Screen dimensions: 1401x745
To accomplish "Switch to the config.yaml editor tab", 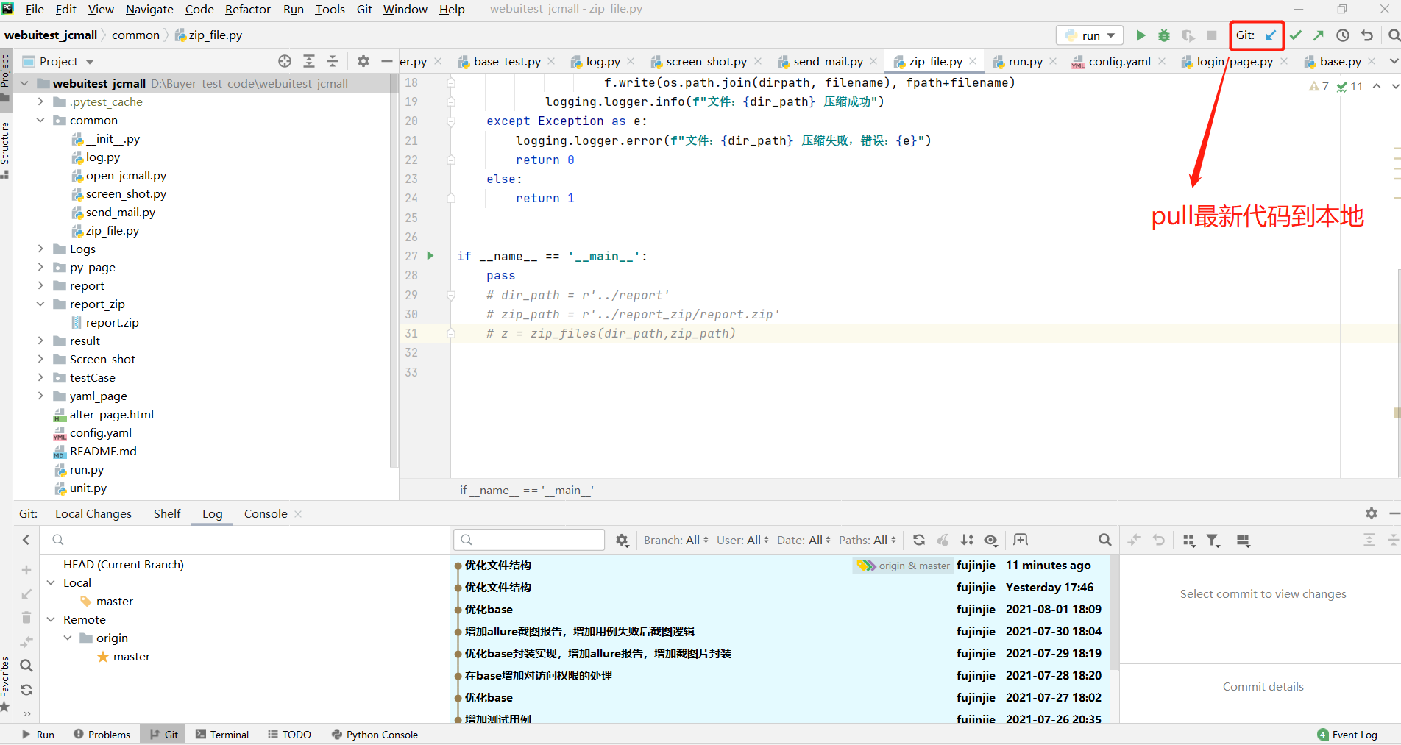I will tap(1119, 62).
